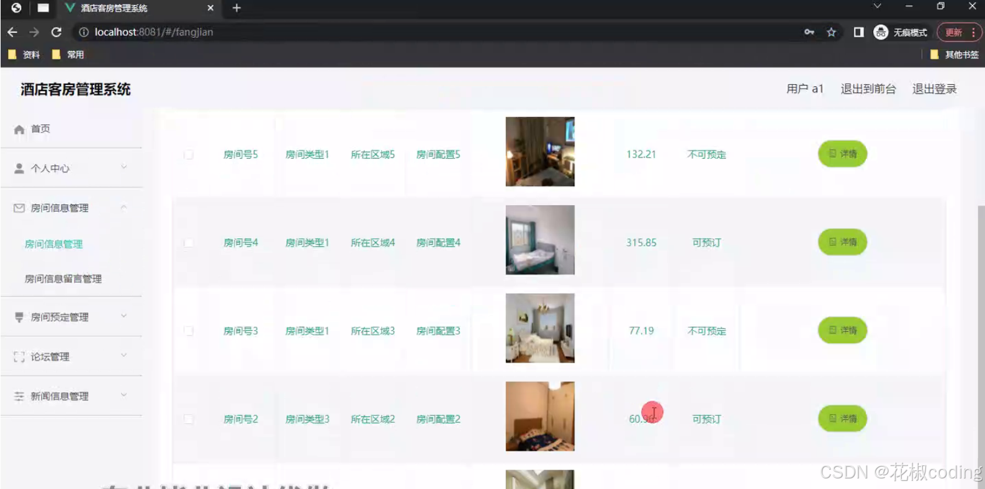The height and width of the screenshot is (489, 985).
Task: Reload the current page
Action: coord(56,32)
